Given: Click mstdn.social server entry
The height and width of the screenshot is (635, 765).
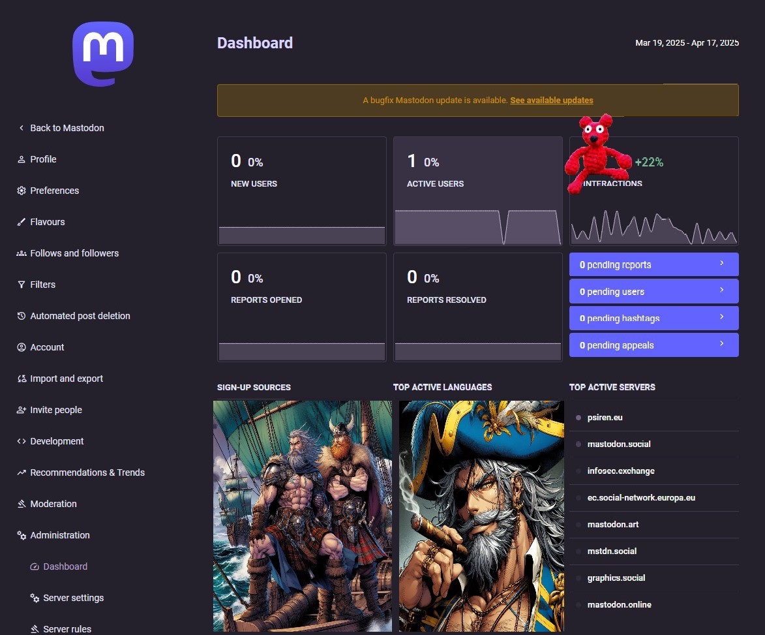Looking at the screenshot, I should (653, 551).
